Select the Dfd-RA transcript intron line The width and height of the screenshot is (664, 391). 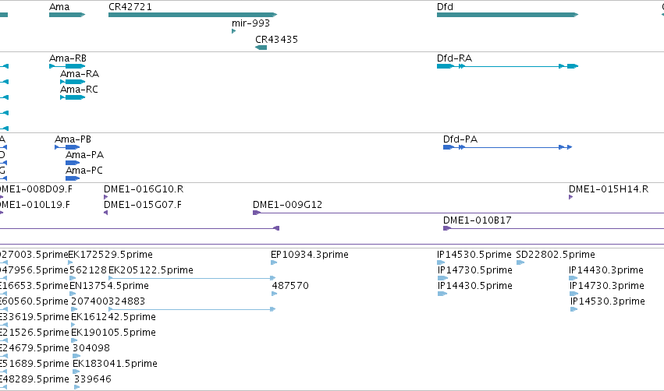(x=512, y=66)
